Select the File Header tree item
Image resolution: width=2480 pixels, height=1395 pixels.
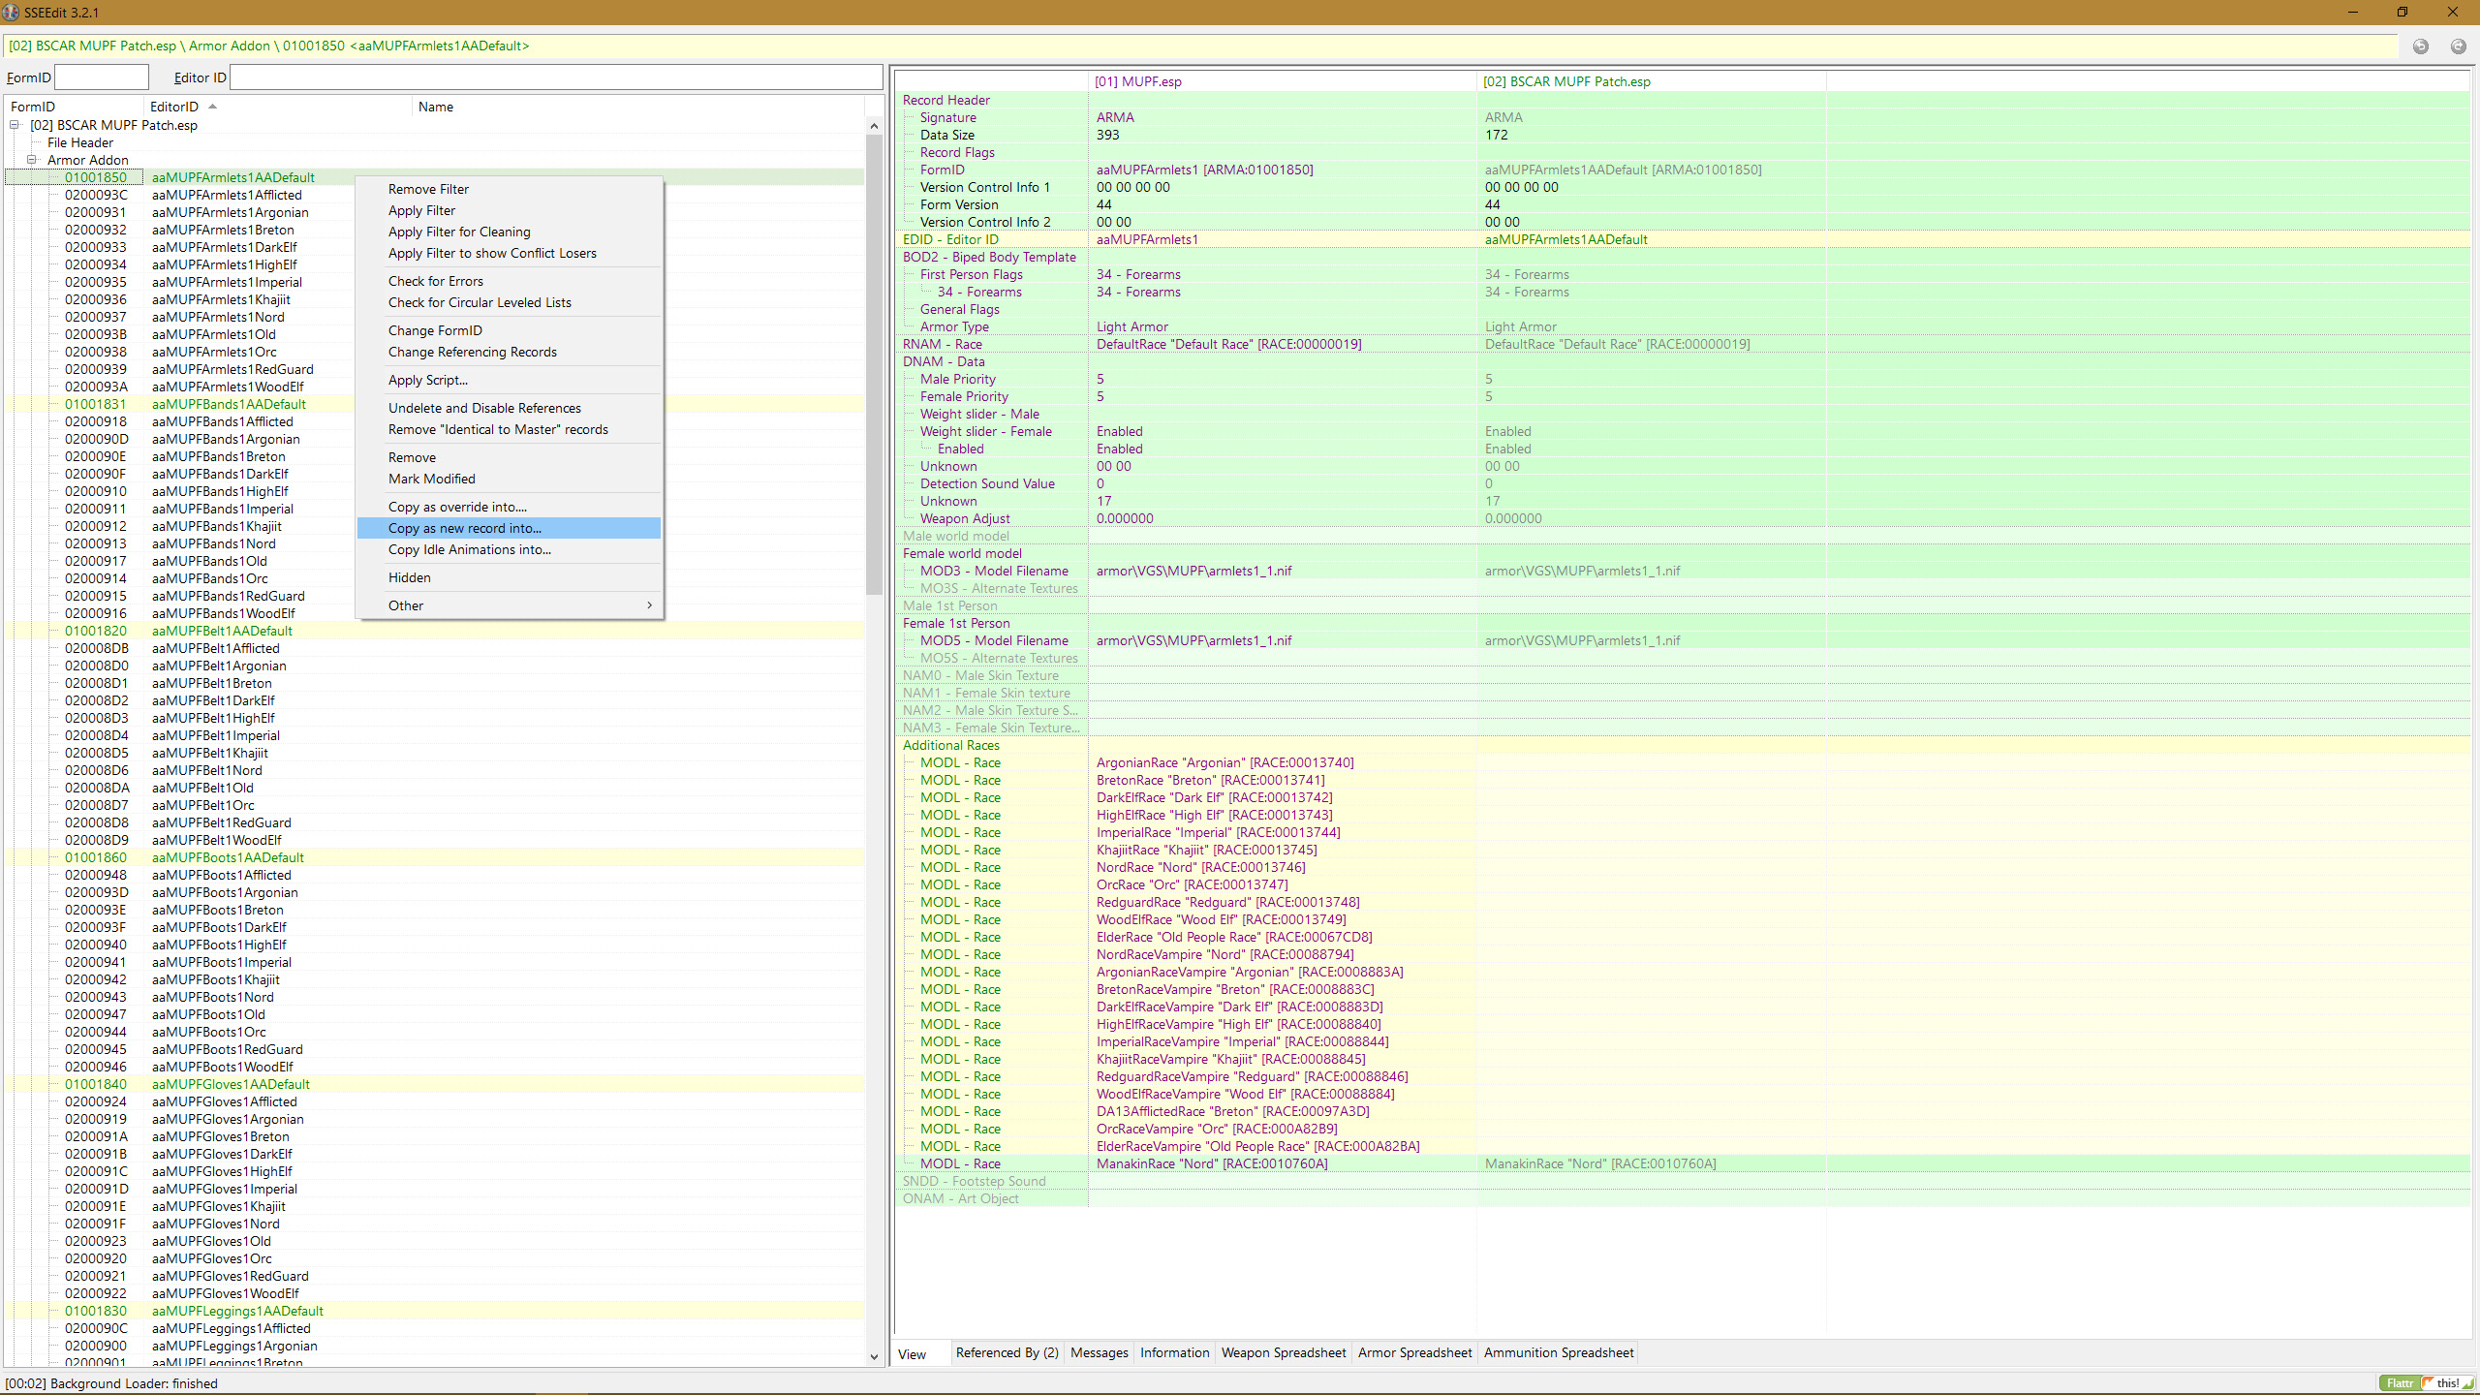[80, 142]
